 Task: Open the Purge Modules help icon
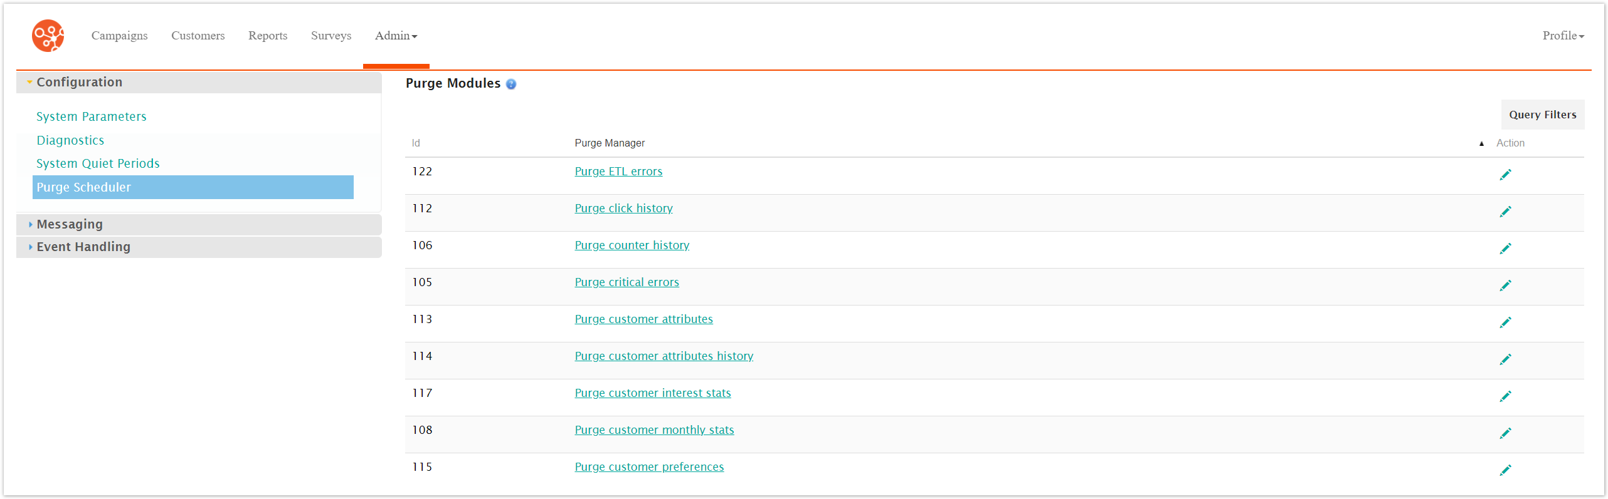(x=511, y=83)
